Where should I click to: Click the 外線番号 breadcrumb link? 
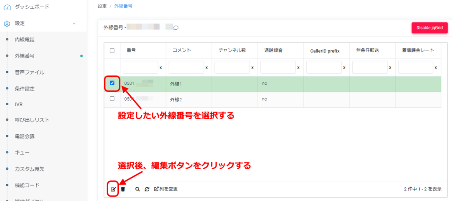[x=123, y=6]
